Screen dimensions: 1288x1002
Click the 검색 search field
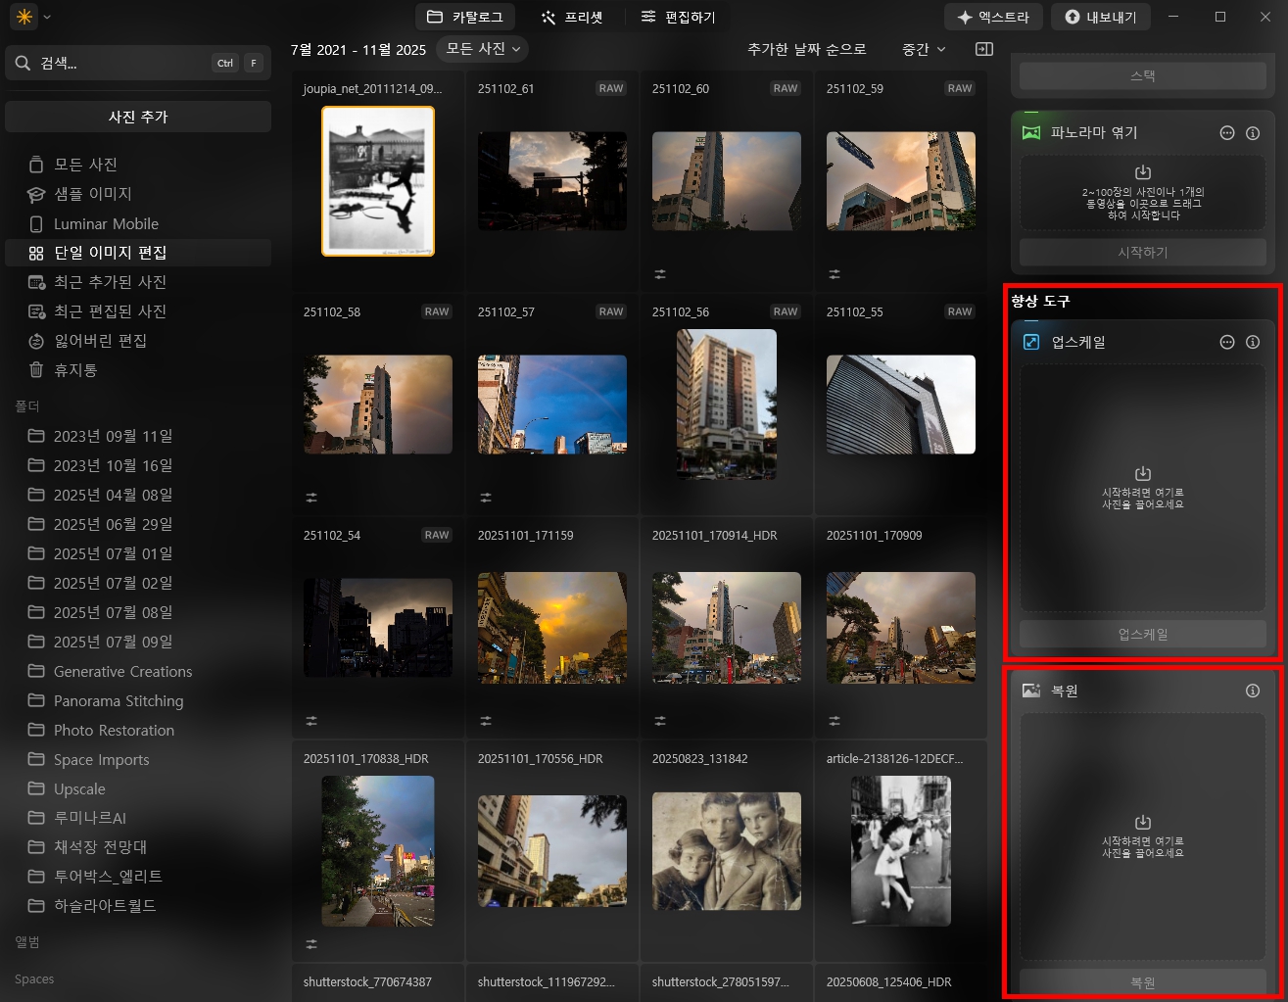(138, 64)
